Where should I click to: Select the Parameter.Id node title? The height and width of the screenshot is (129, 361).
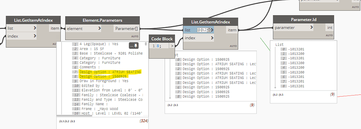click(304, 20)
